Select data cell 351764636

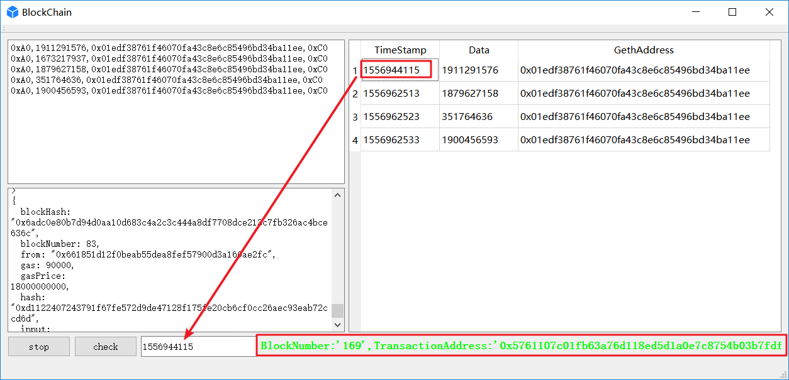(479, 116)
